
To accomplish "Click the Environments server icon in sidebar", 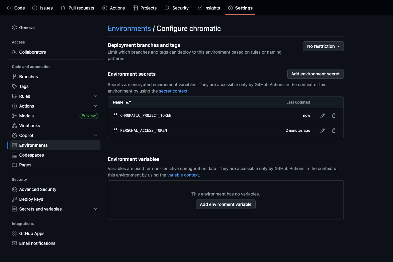I will pyautogui.click(x=14, y=145).
